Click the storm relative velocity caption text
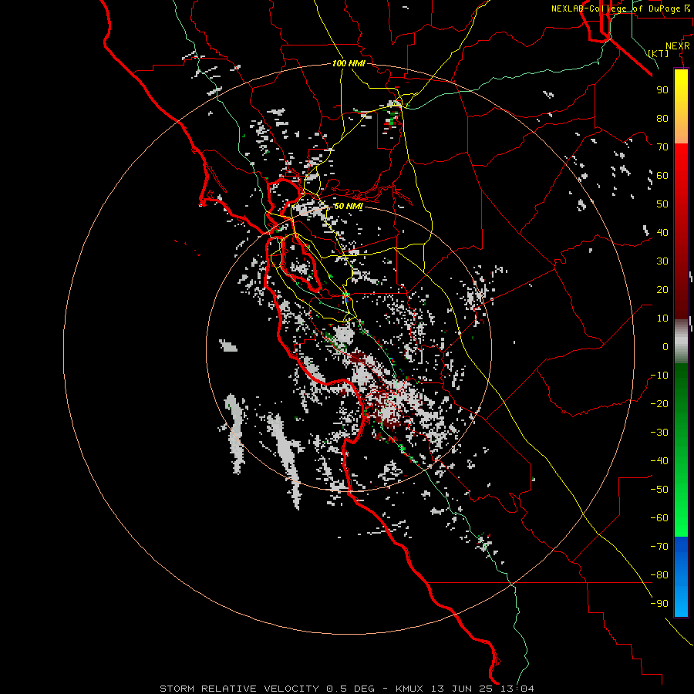 [346, 689]
